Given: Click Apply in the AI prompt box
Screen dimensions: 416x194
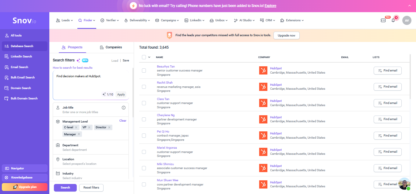Looking at the screenshot, I should (x=121, y=95).
